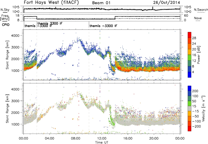Pick the red top segment of the power color bar
This screenshot has width=208, height=144.
[190, 35]
